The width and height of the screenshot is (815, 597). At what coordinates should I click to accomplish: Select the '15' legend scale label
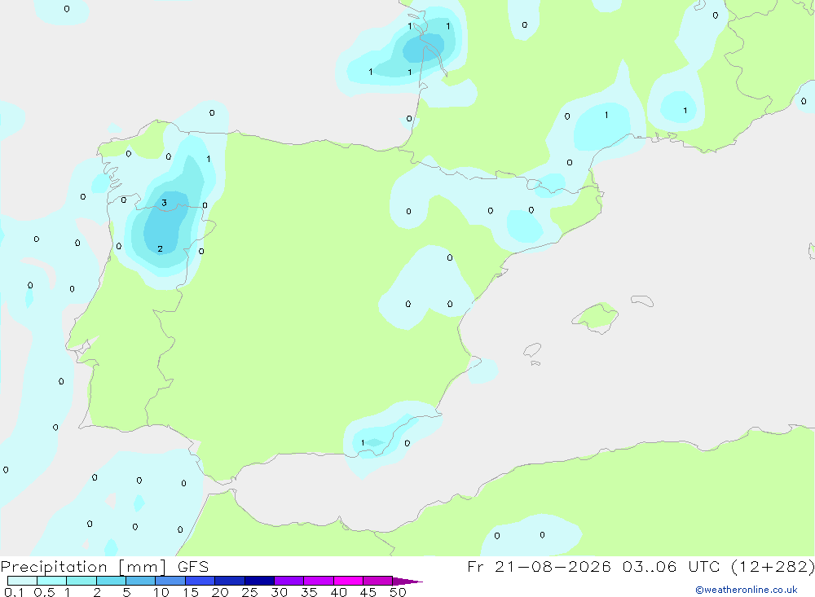191,592
